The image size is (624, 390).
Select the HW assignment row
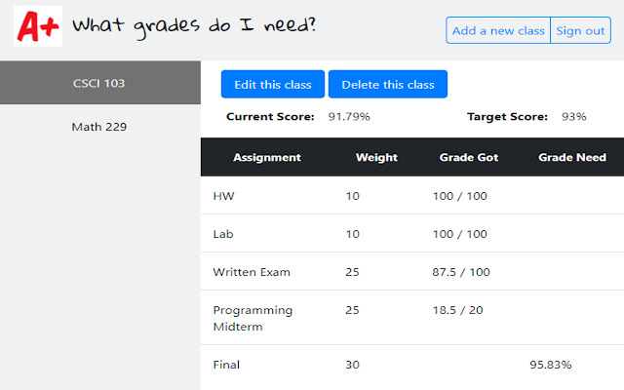(x=224, y=196)
